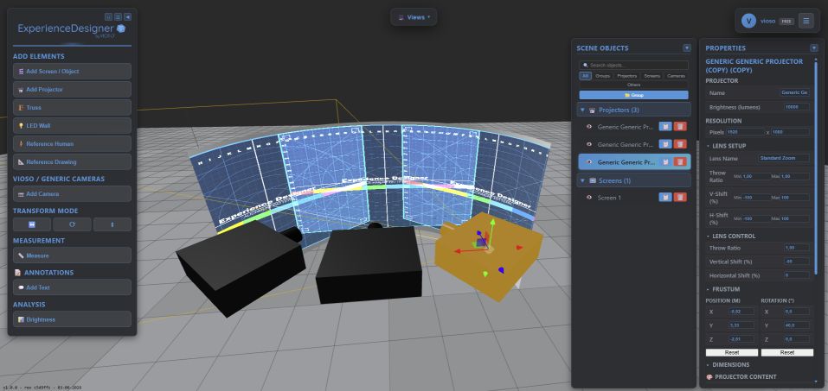Click the Vertical Shift (%) input field
This screenshot has height=391, width=828.
coord(797,262)
